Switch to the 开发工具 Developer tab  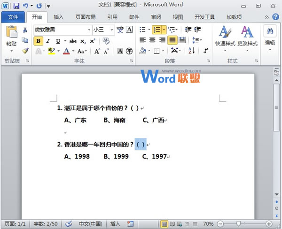[204, 17]
